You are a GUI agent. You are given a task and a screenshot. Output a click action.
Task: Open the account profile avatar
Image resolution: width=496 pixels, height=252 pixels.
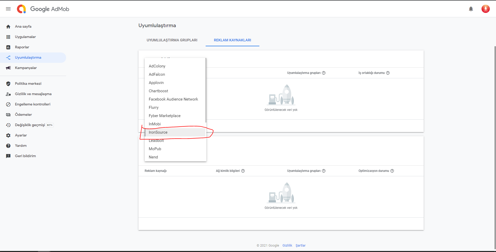[486, 9]
